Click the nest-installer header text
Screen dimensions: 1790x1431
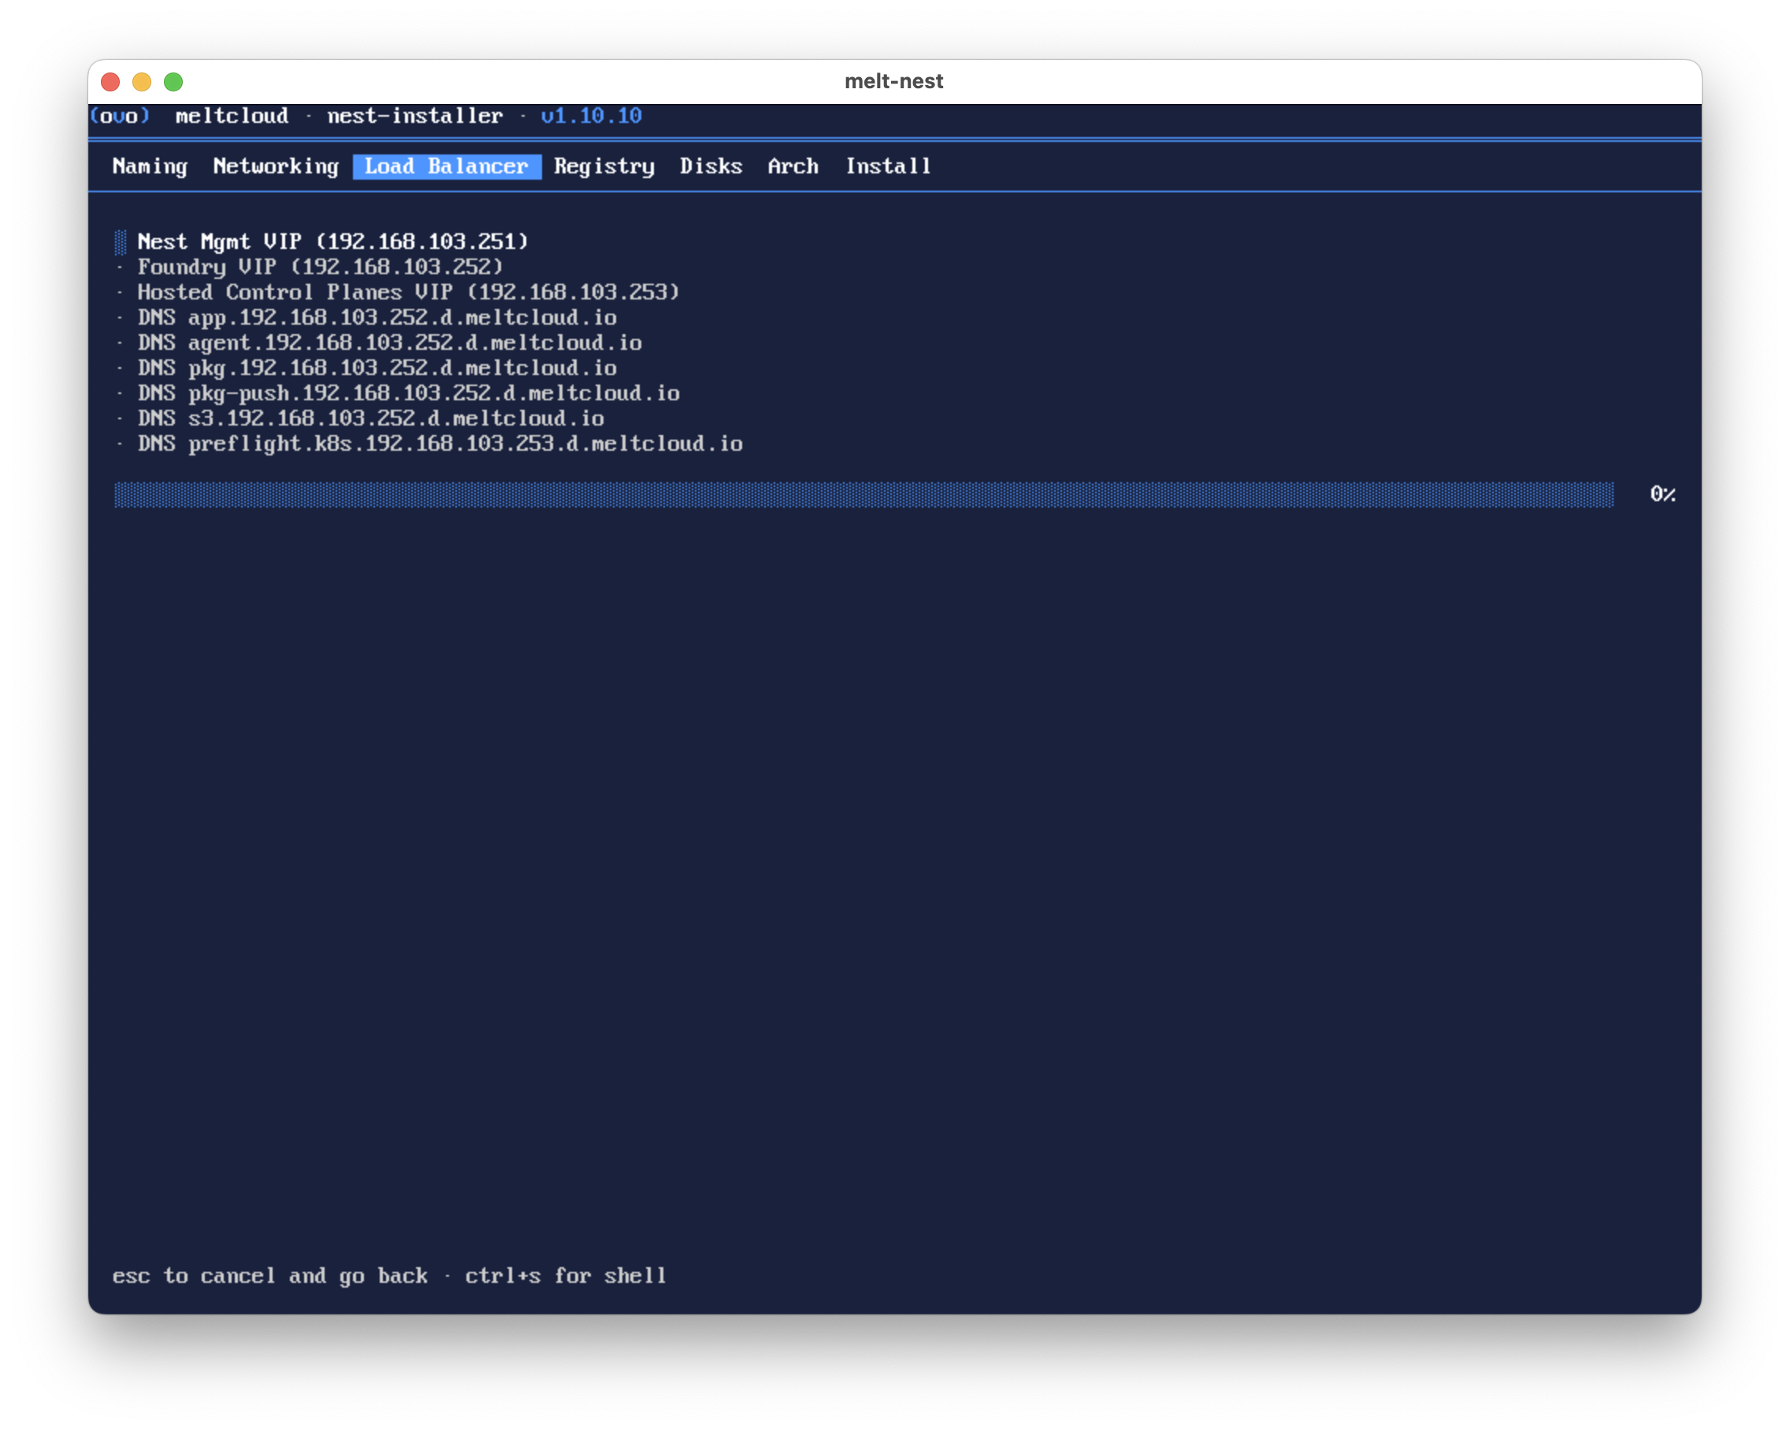tap(415, 117)
